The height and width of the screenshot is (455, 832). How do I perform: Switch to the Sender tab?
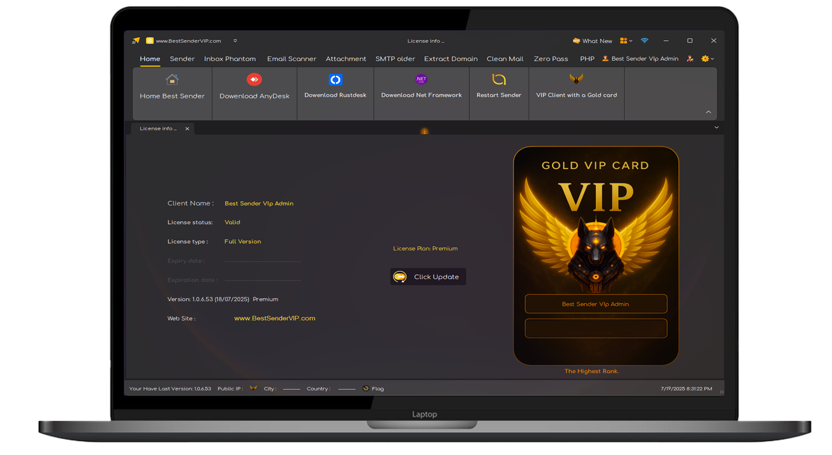point(182,59)
